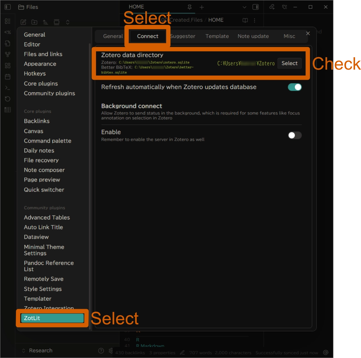
Task: Click the Templater '<%' ribbon icon
Action: coord(7,32)
